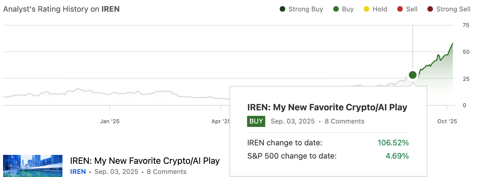This screenshot has height=177, width=480.
Task: Click the tooltip headline about Crypto/AI Play
Action: 327,107
